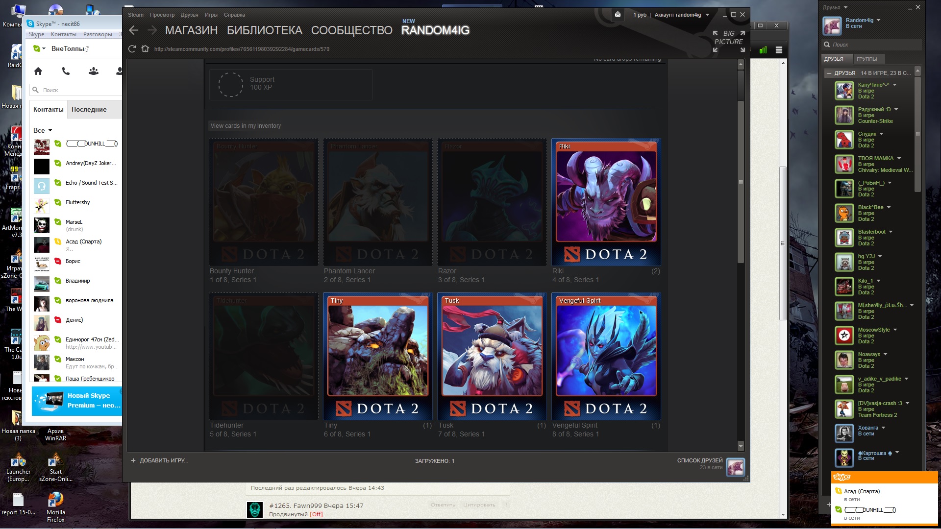Open dropdown for friend MoscowStyle
941x529 pixels.
895,330
